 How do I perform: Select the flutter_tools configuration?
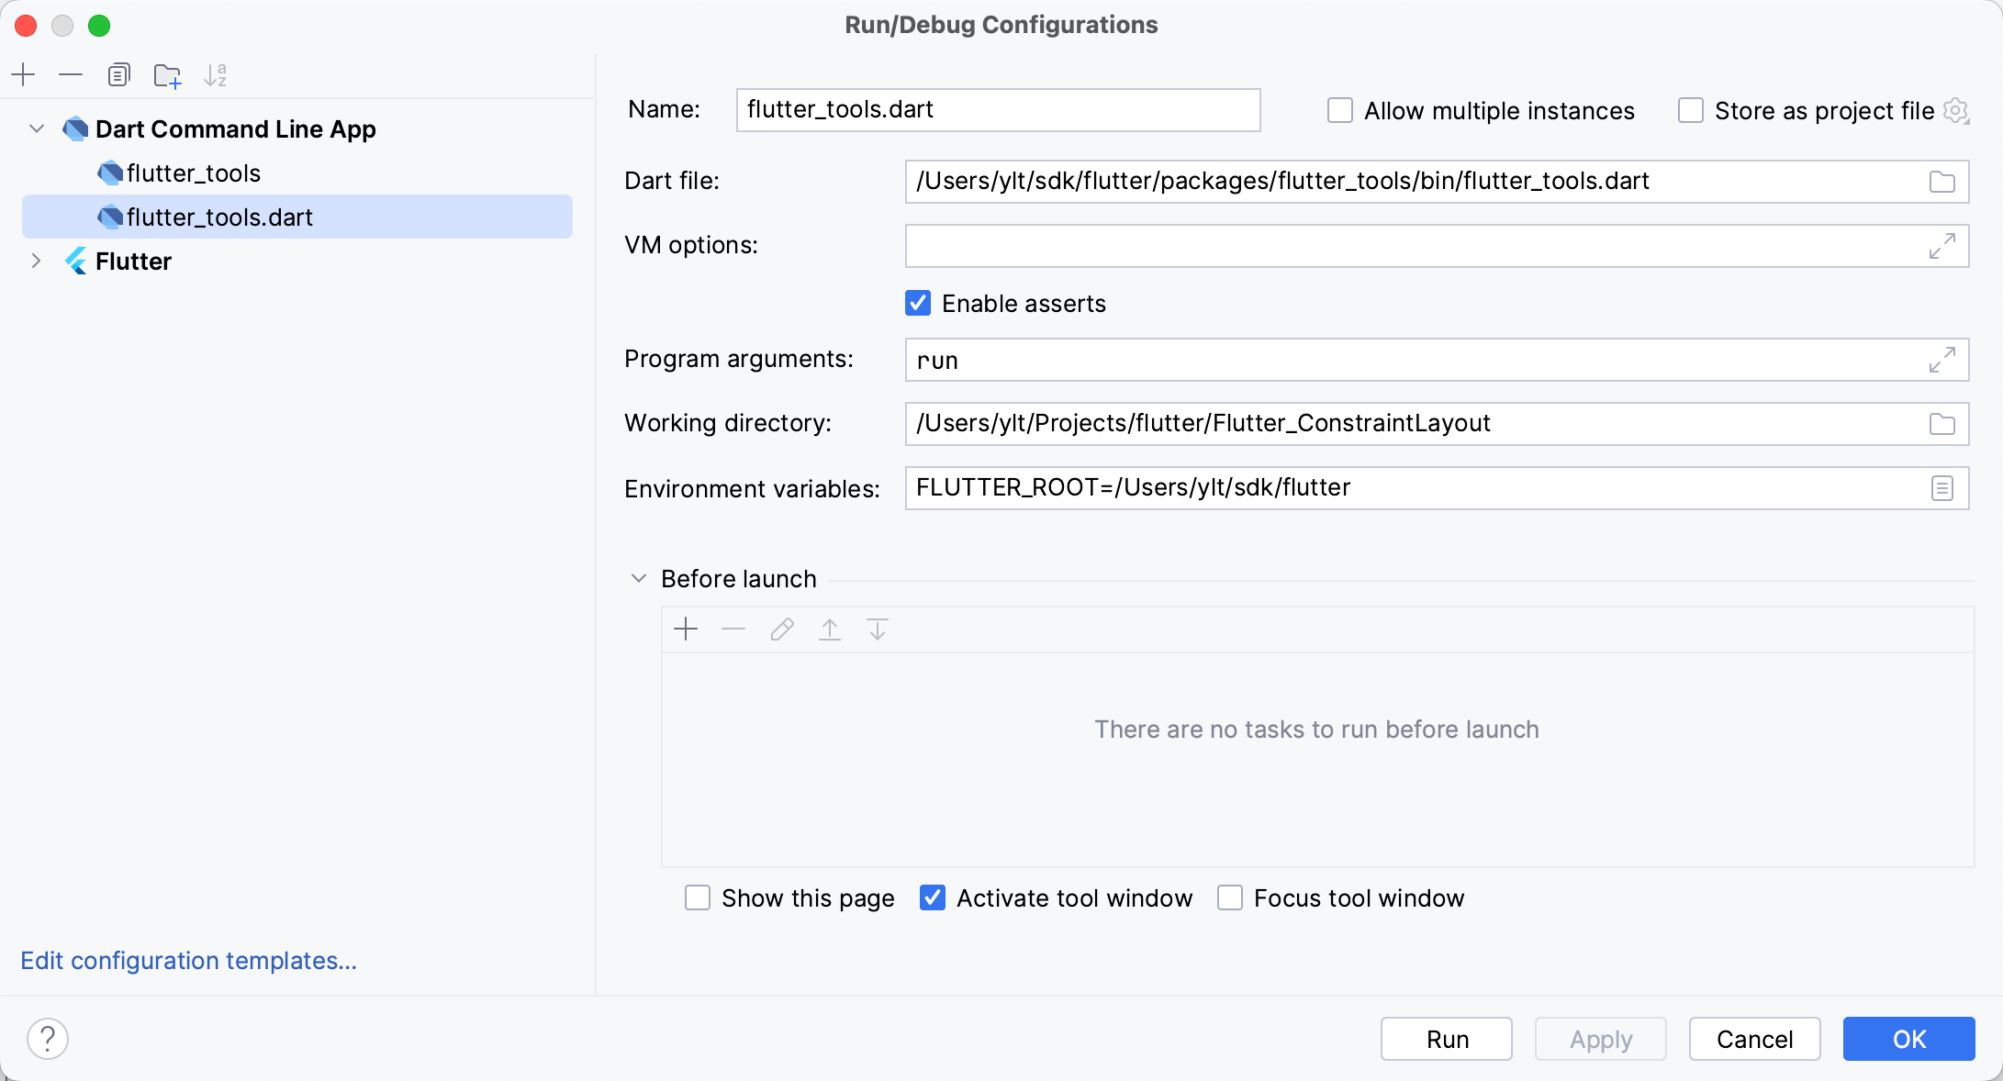194,173
